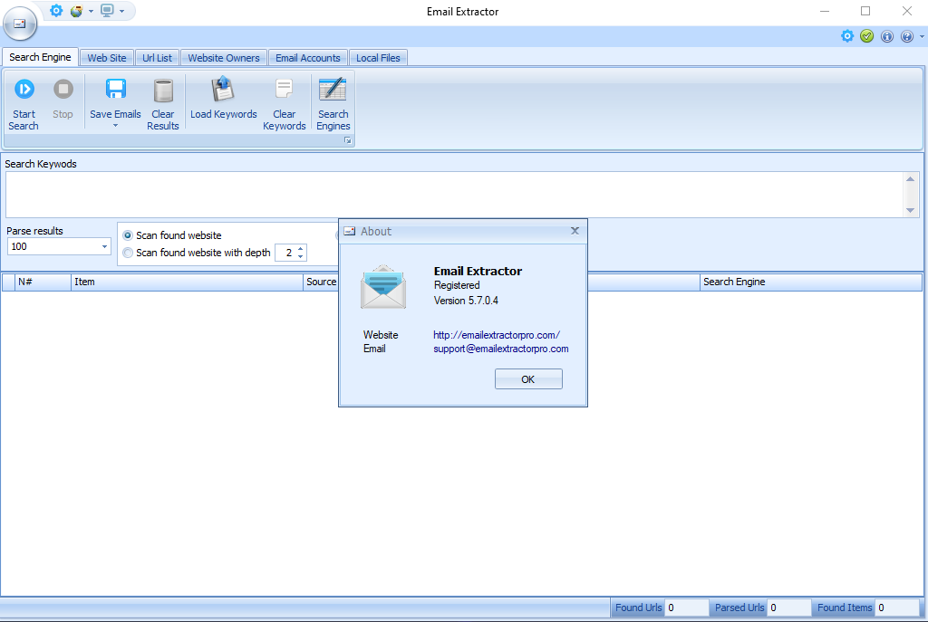Click the settings gear icon at top right
The image size is (928, 622).
[847, 36]
